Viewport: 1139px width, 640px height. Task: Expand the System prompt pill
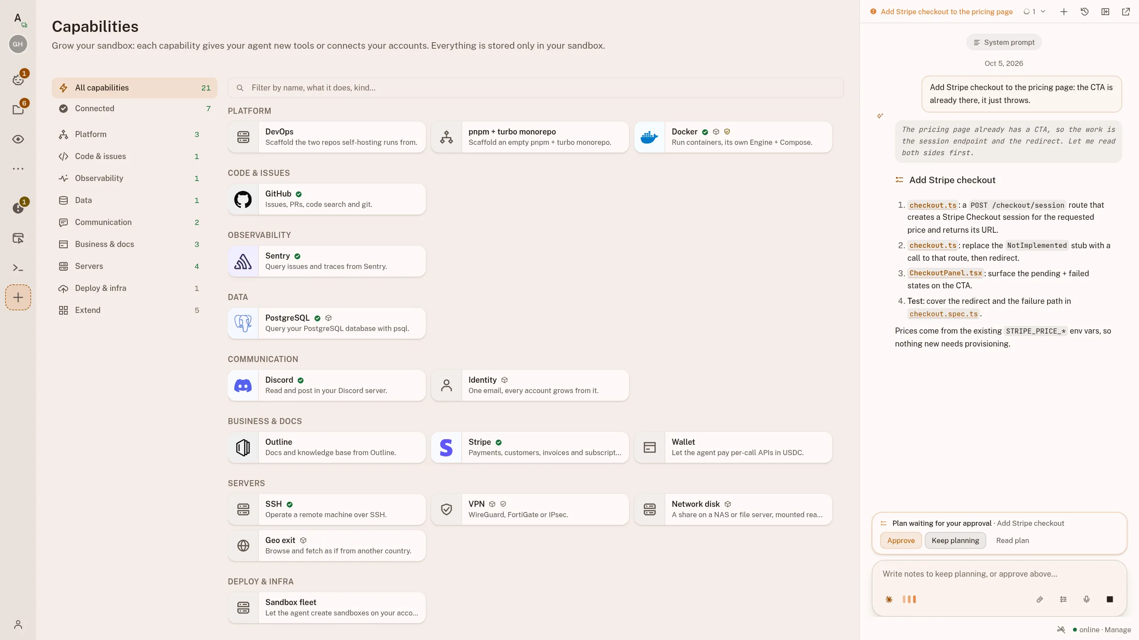tap(1004, 42)
